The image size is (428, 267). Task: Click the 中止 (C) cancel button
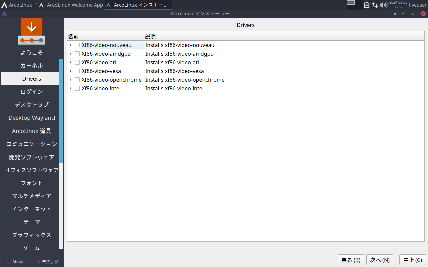point(413,260)
